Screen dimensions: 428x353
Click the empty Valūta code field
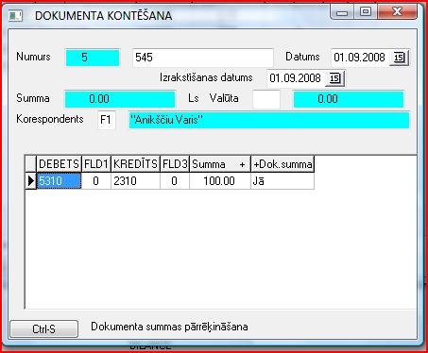tap(266, 99)
